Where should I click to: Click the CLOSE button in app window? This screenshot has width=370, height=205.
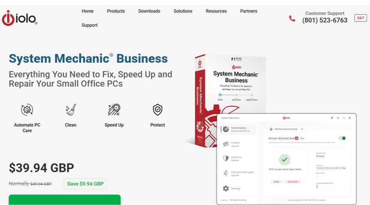click(x=276, y=182)
